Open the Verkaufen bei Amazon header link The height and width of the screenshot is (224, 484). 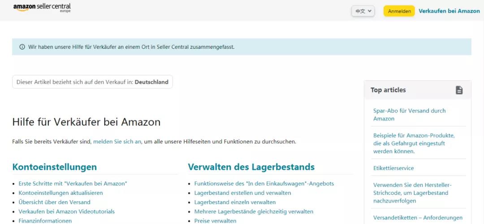449,11
